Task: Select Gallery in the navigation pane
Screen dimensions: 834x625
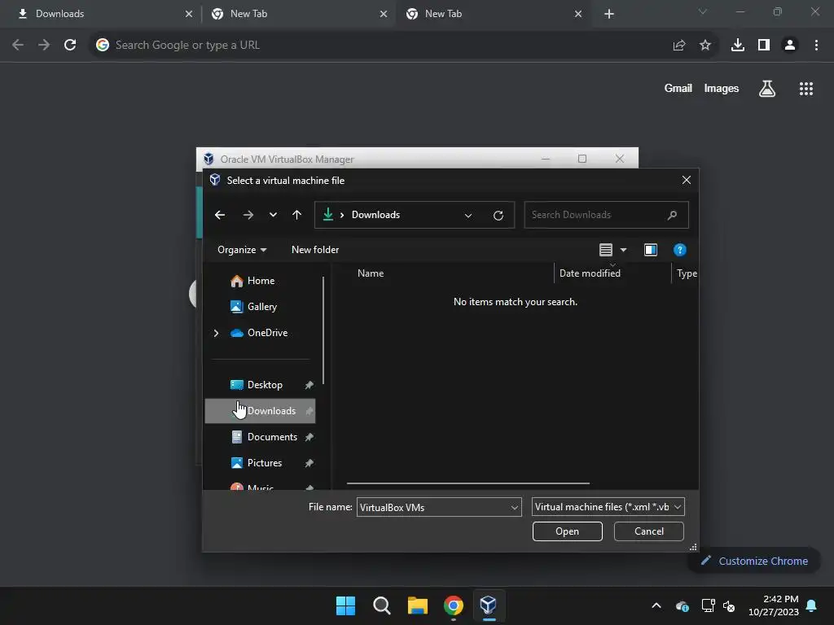Action: pyautogui.click(x=261, y=307)
